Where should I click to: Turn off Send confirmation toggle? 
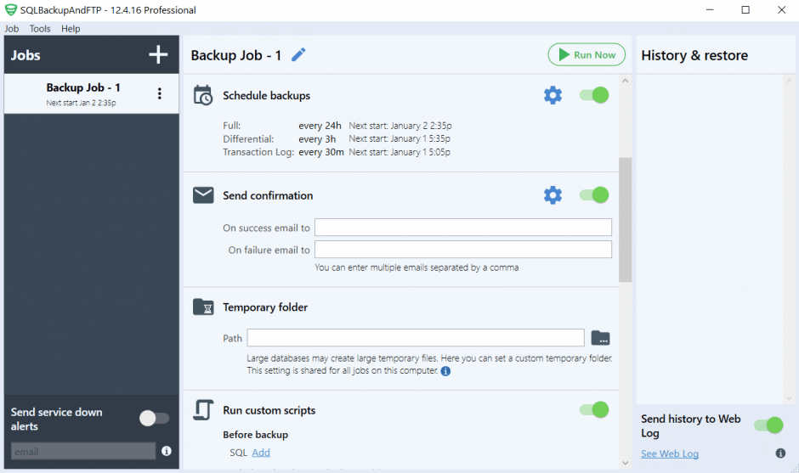pos(594,195)
